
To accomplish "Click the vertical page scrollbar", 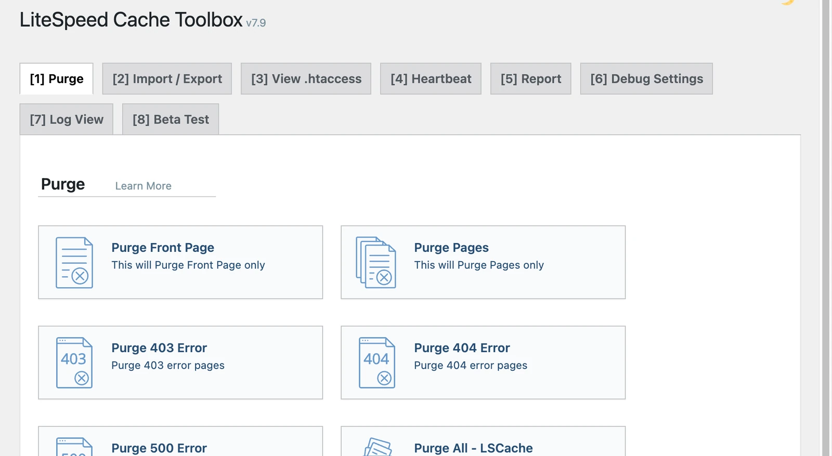I will click(825, 228).
